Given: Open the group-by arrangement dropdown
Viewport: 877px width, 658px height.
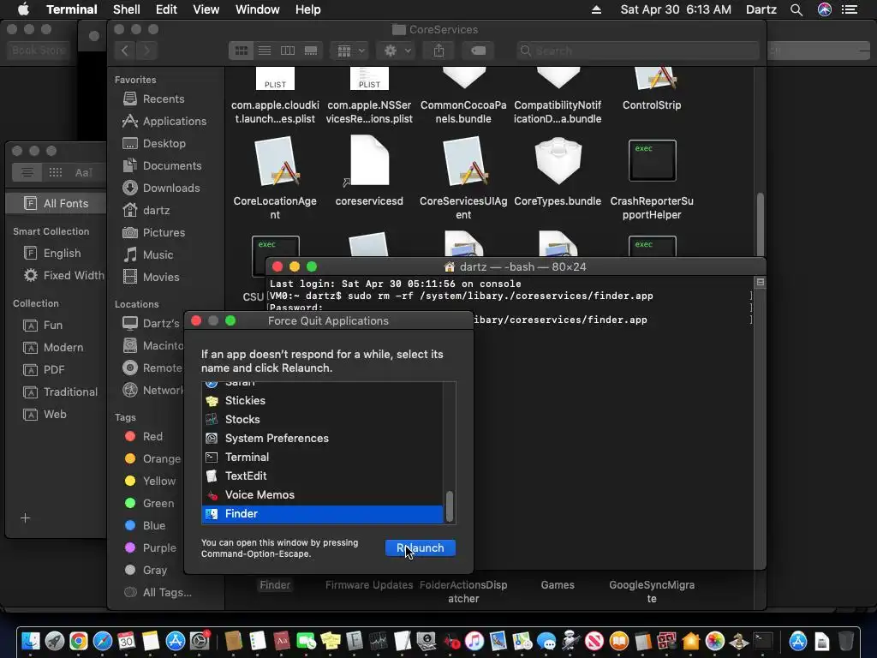Looking at the screenshot, I should tap(349, 51).
